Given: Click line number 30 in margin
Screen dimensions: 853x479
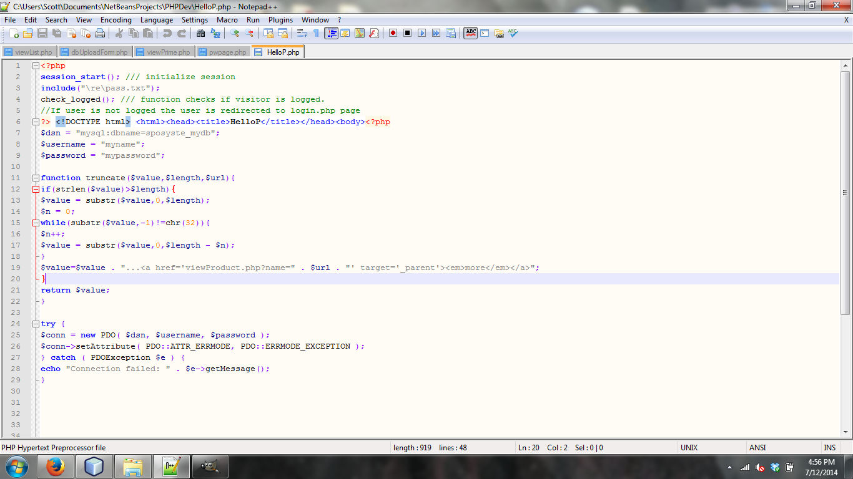Looking at the screenshot, I should (16, 391).
